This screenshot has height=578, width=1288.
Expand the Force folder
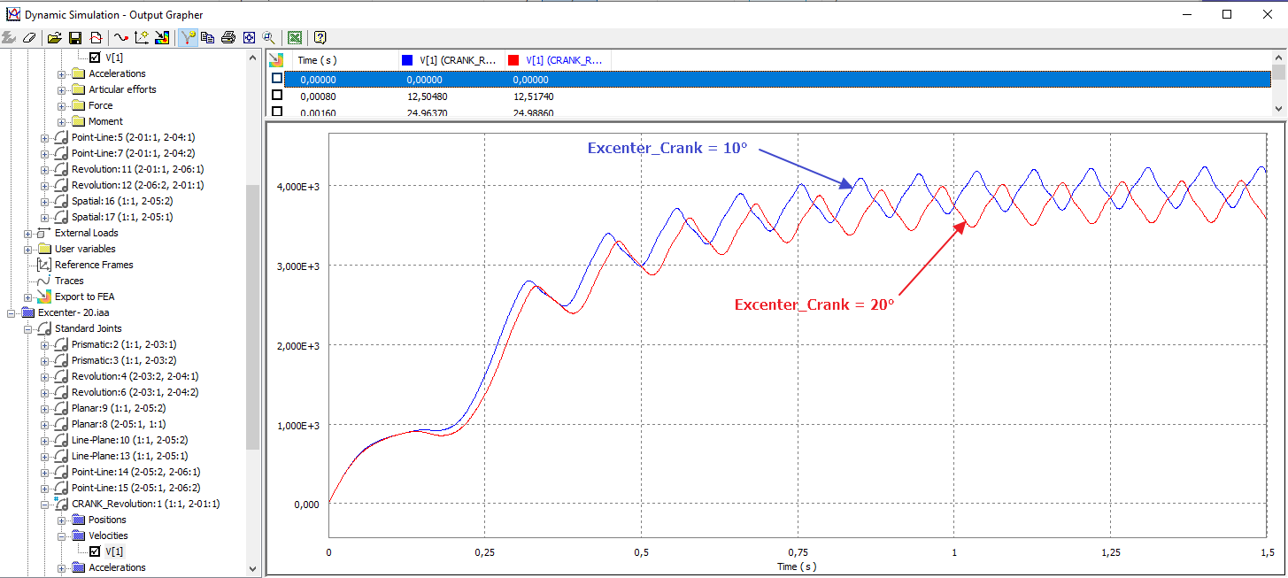[x=62, y=105]
